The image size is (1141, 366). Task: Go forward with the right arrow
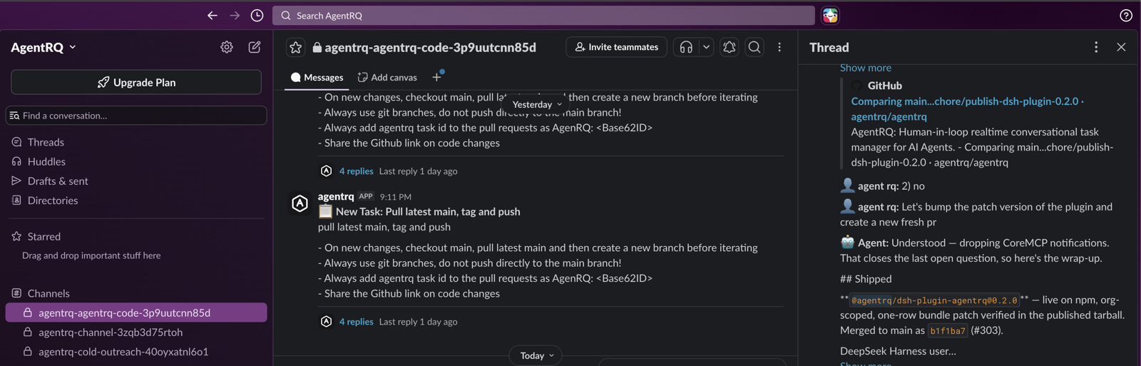[x=235, y=15]
